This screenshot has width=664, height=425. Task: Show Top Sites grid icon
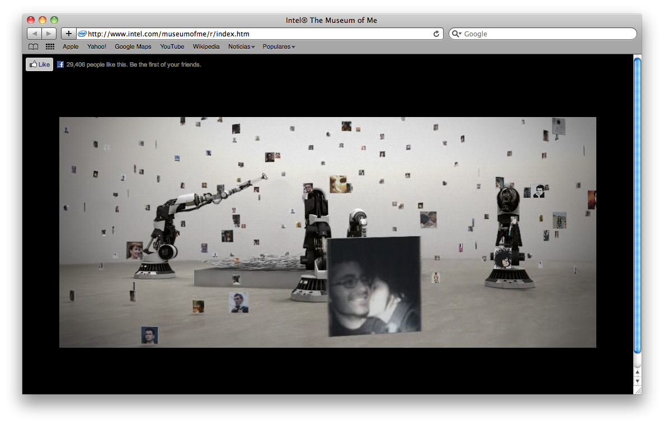pos(50,47)
